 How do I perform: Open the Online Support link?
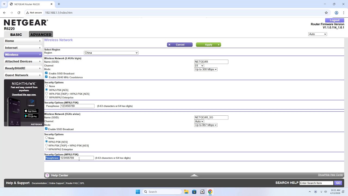point(56,183)
